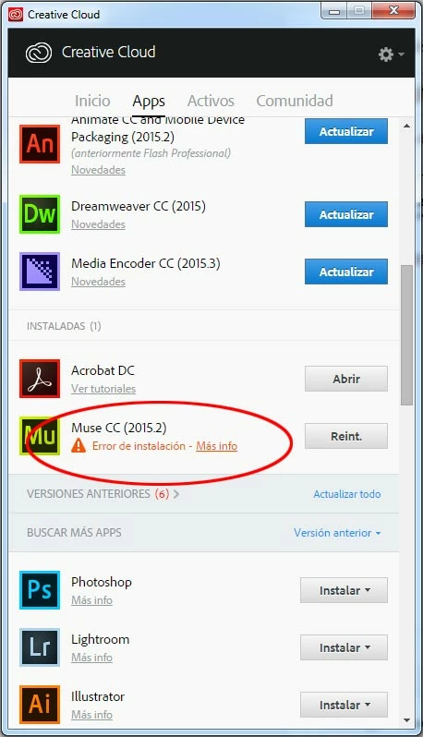Switch to the Activos tab
The height and width of the screenshot is (737, 423).
(211, 101)
